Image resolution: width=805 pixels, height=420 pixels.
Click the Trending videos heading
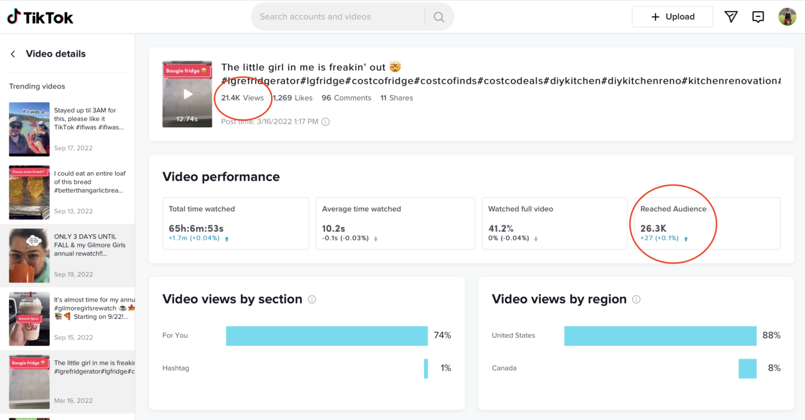37,87
